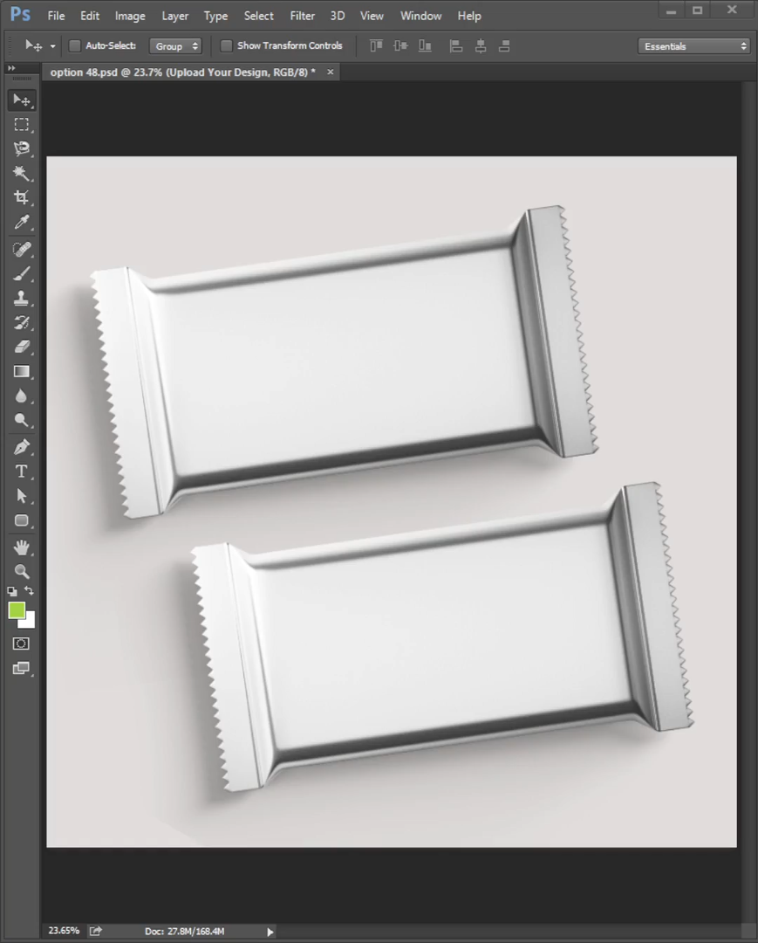Align top edges in options bar

[x=376, y=45]
